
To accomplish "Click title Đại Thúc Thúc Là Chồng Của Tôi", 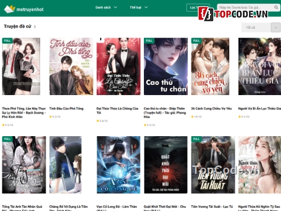I will tap(117, 111).
